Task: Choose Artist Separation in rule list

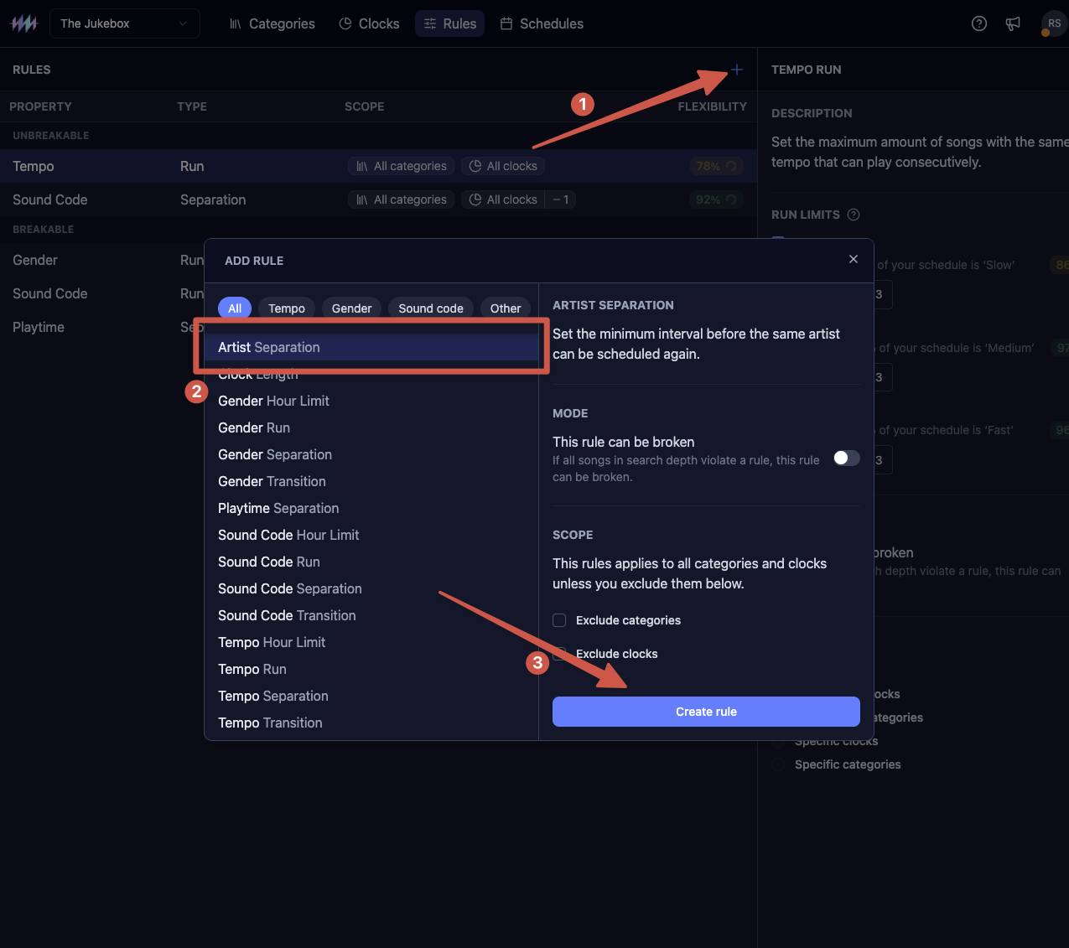Action: [x=371, y=347]
